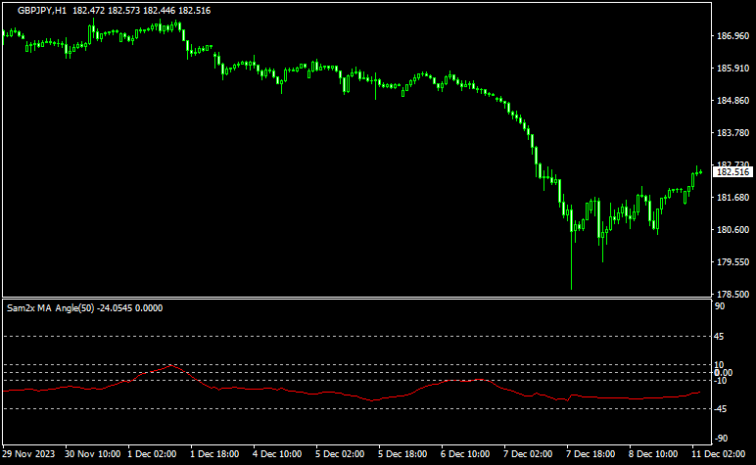This screenshot has width=756, height=465.
Task: Click the 90 level on indicator scale
Action: coord(720,306)
